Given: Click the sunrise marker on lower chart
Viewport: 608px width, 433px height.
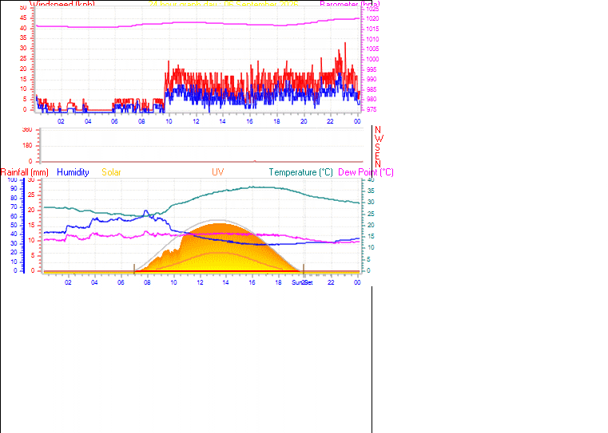Looking at the screenshot, I should 134,269.
